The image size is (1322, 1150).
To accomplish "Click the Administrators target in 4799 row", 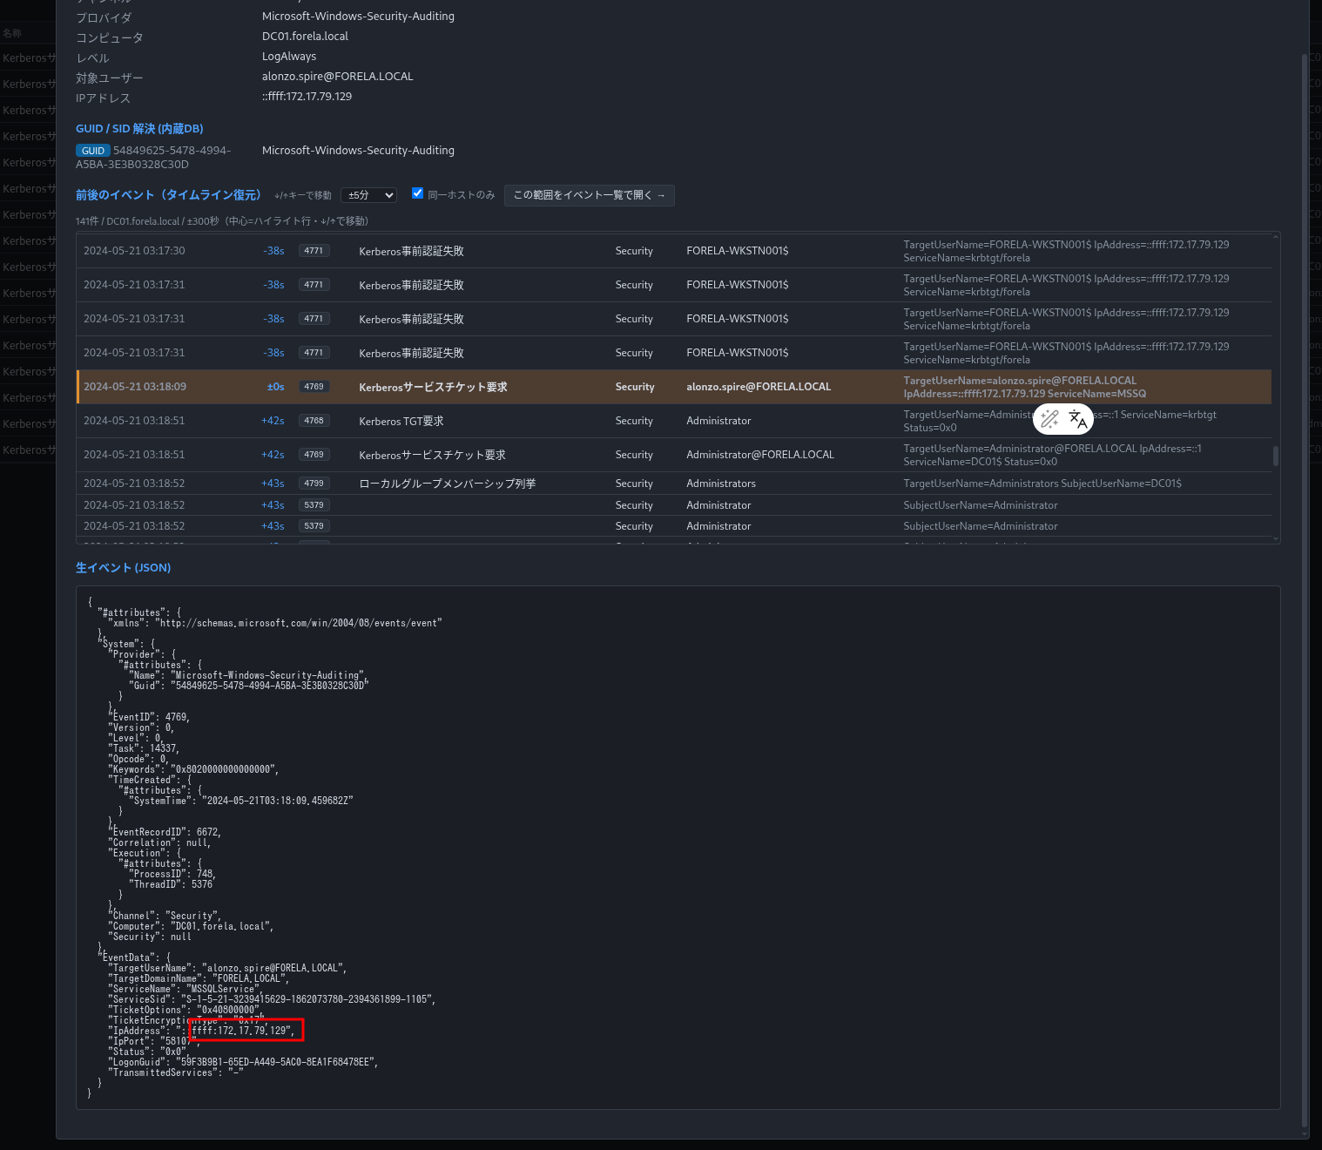I will coord(721,484).
